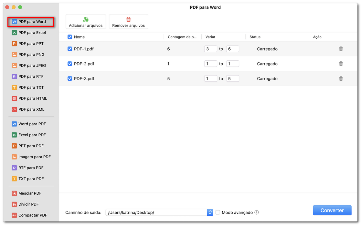Open the Compactar PDF tool
Viewport: 361px width, 225px height.
click(31, 215)
